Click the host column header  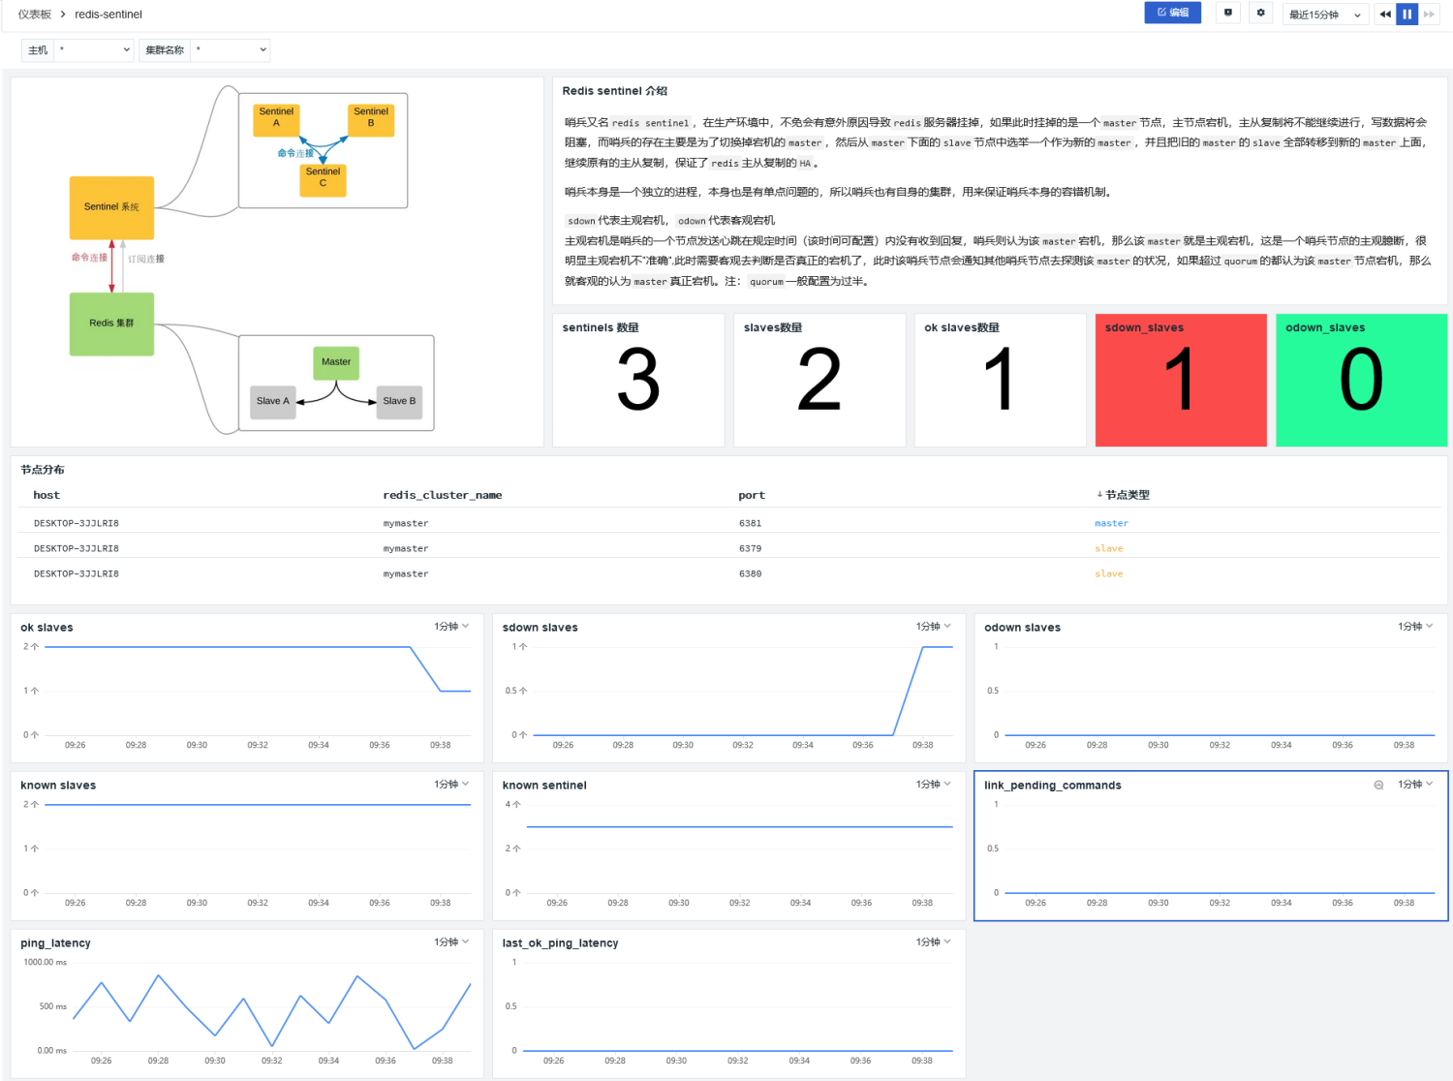(x=46, y=495)
